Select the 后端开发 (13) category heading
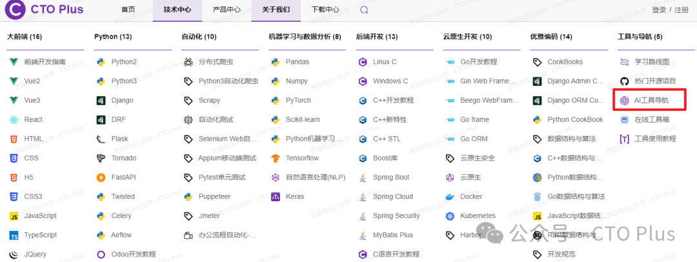 (376, 37)
